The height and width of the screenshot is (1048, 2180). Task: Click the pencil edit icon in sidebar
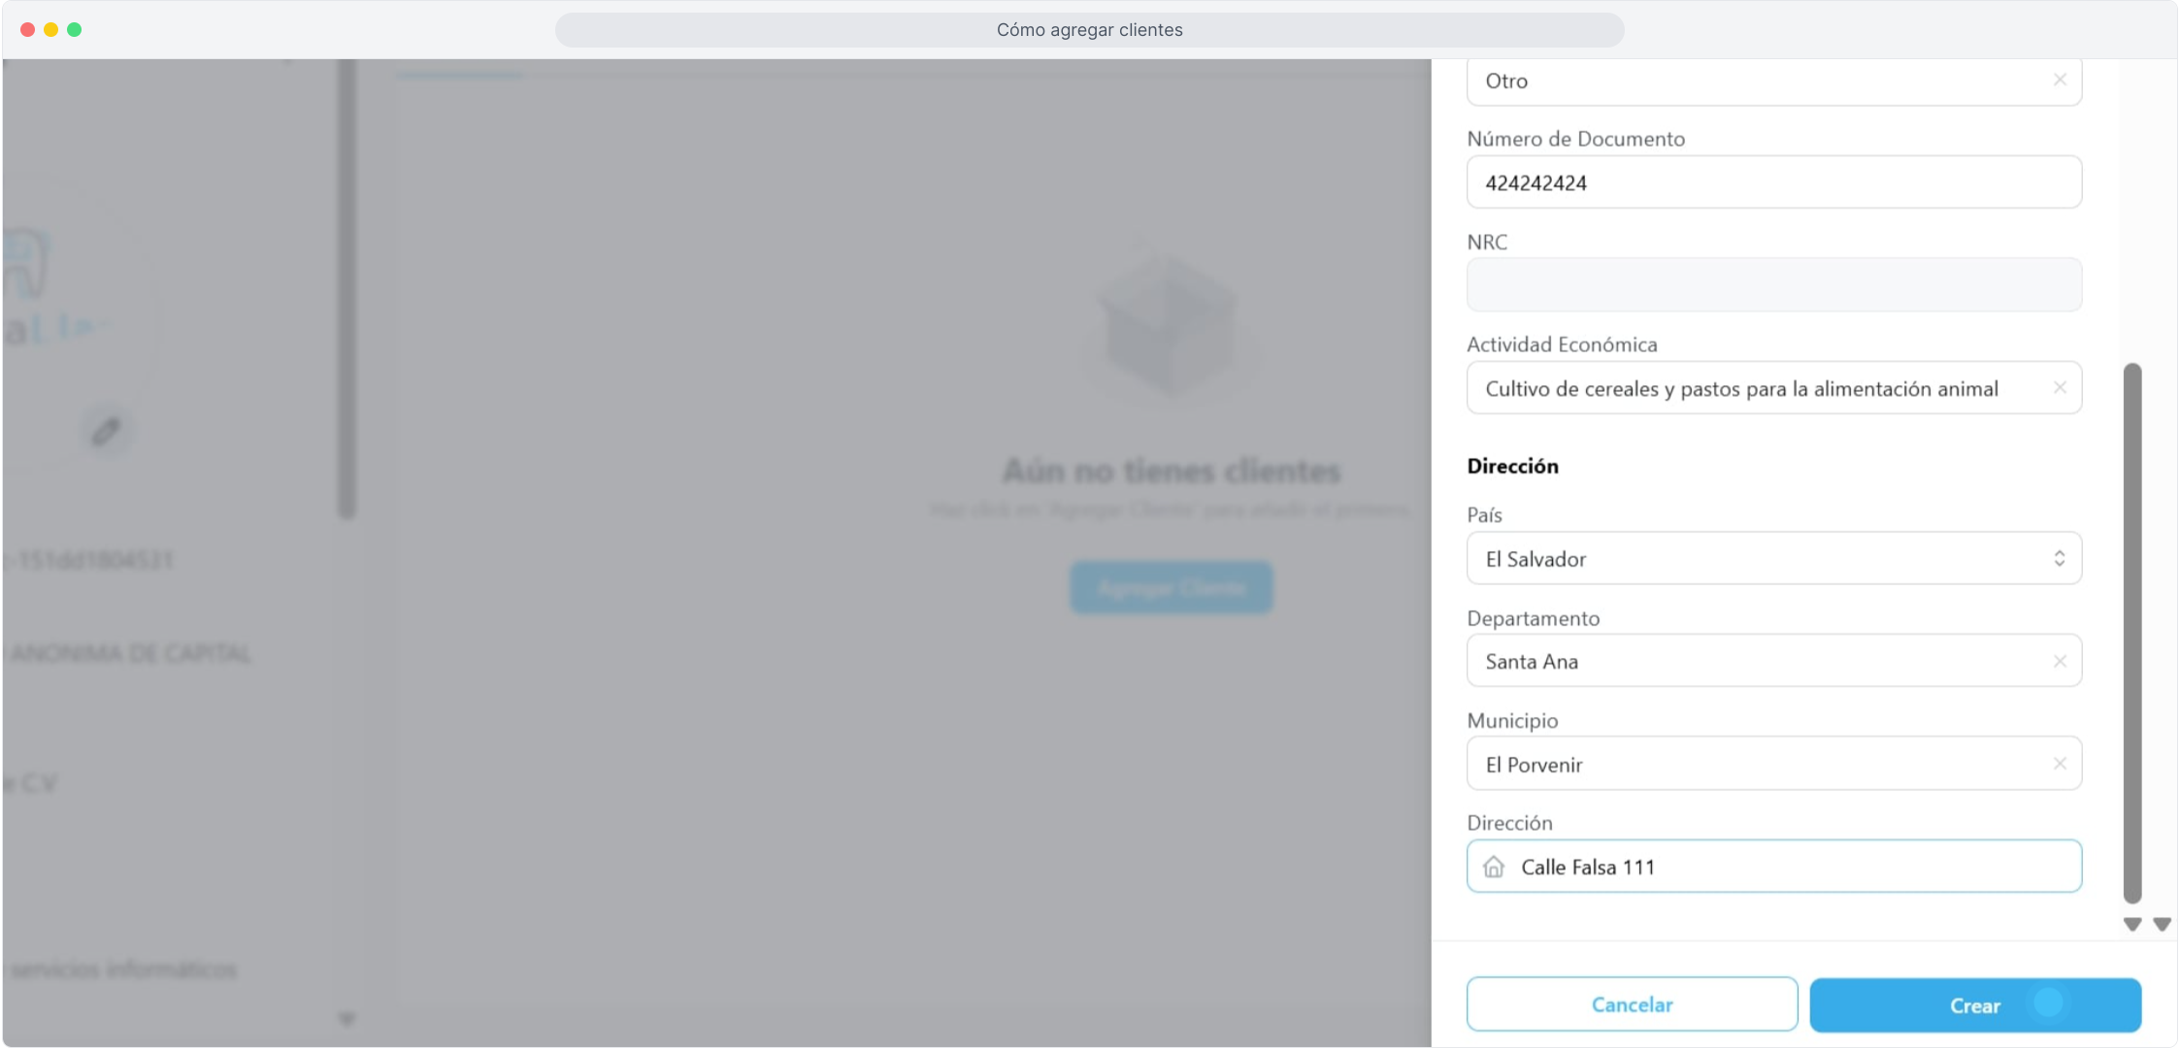tap(106, 431)
